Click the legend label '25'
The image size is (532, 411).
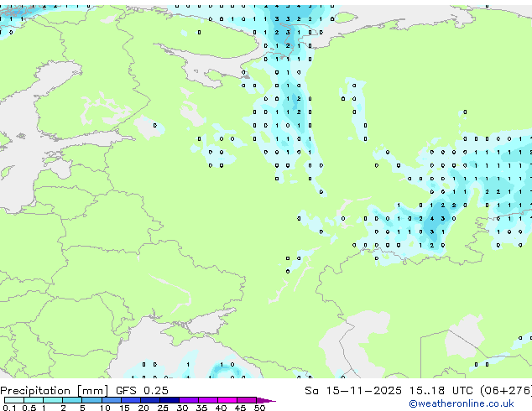[x=163, y=408]
